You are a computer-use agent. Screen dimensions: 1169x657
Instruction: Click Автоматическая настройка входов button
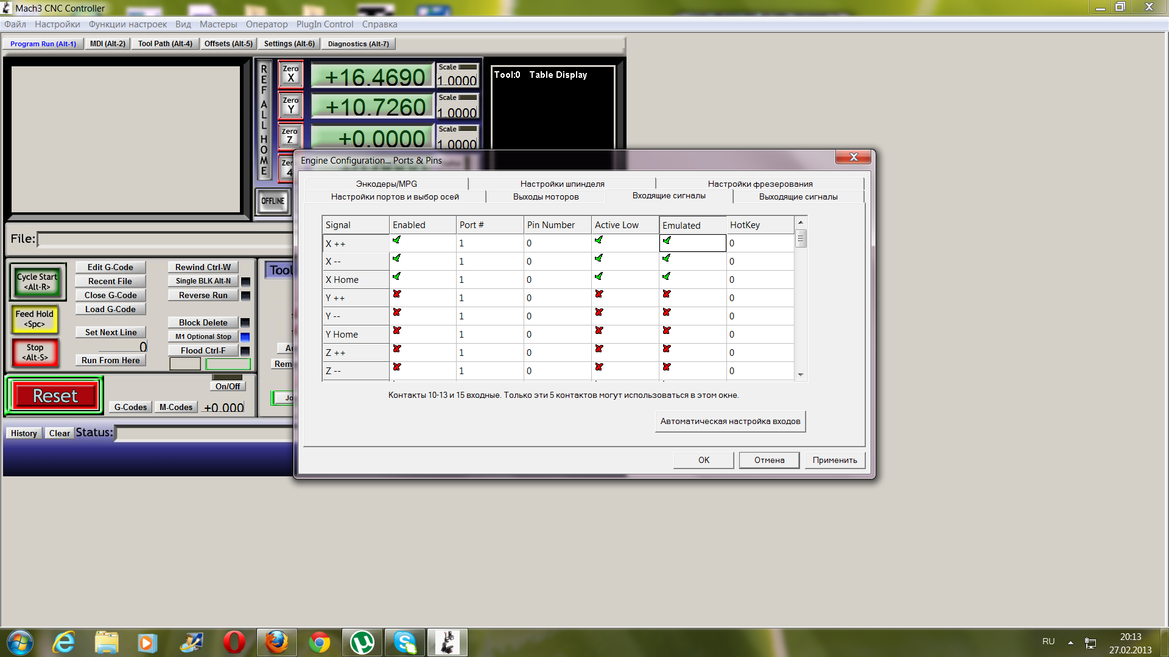pyautogui.click(x=730, y=421)
